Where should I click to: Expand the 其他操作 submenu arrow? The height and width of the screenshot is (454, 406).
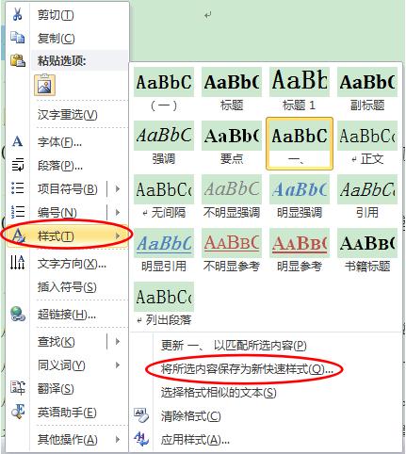(118, 439)
